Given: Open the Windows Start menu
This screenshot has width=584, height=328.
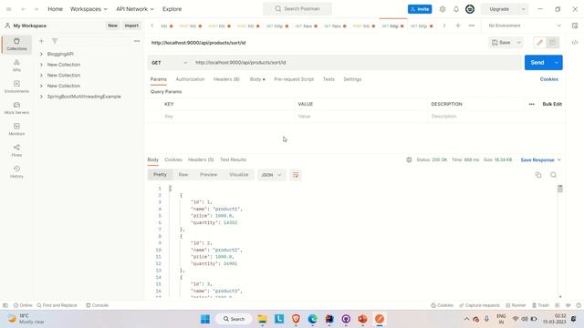Looking at the screenshot, I should pos(205,319).
